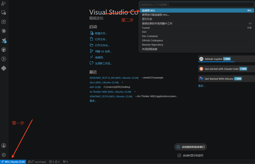
Task: Click 克隆 Git 仓库 link
Action: coord(103,52)
